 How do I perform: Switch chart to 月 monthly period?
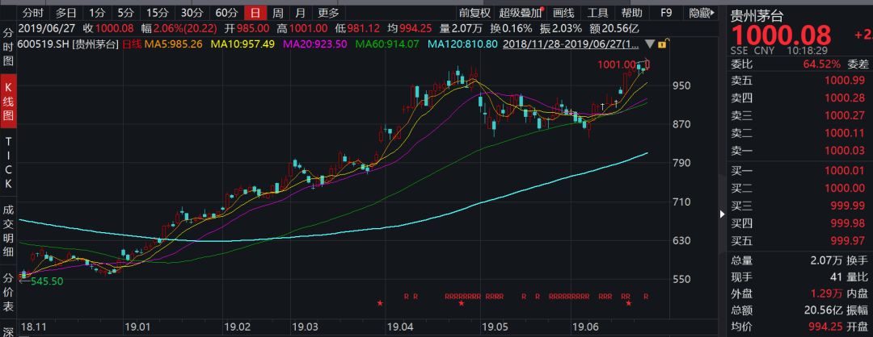tap(300, 13)
